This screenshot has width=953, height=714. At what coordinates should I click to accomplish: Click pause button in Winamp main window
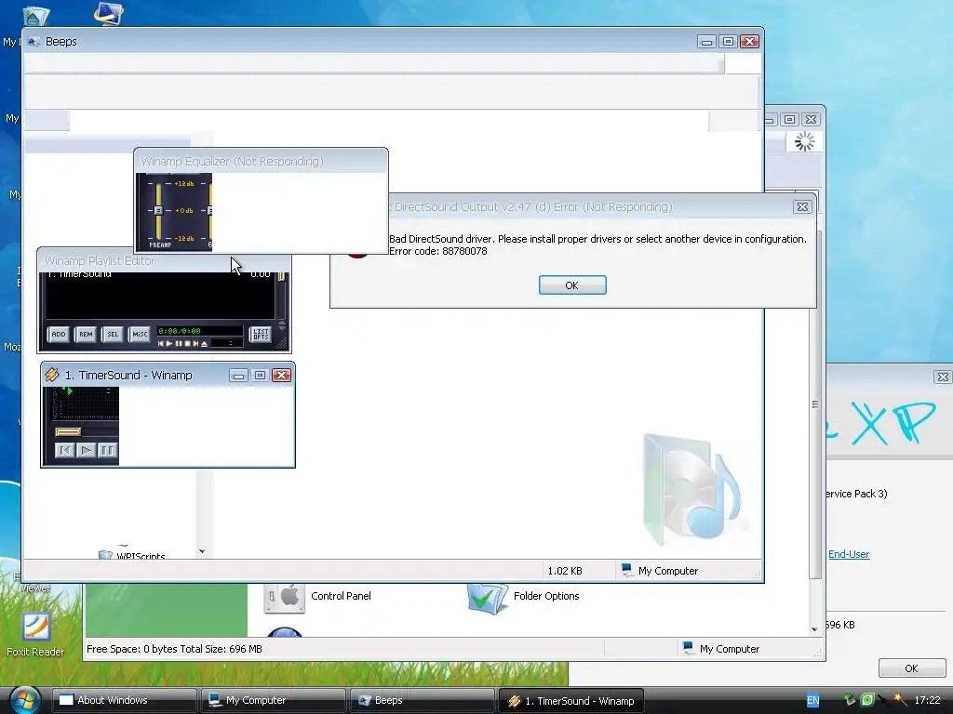107,450
